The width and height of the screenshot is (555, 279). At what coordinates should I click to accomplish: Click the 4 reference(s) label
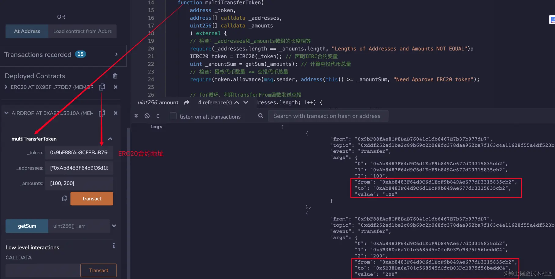tap(215, 102)
